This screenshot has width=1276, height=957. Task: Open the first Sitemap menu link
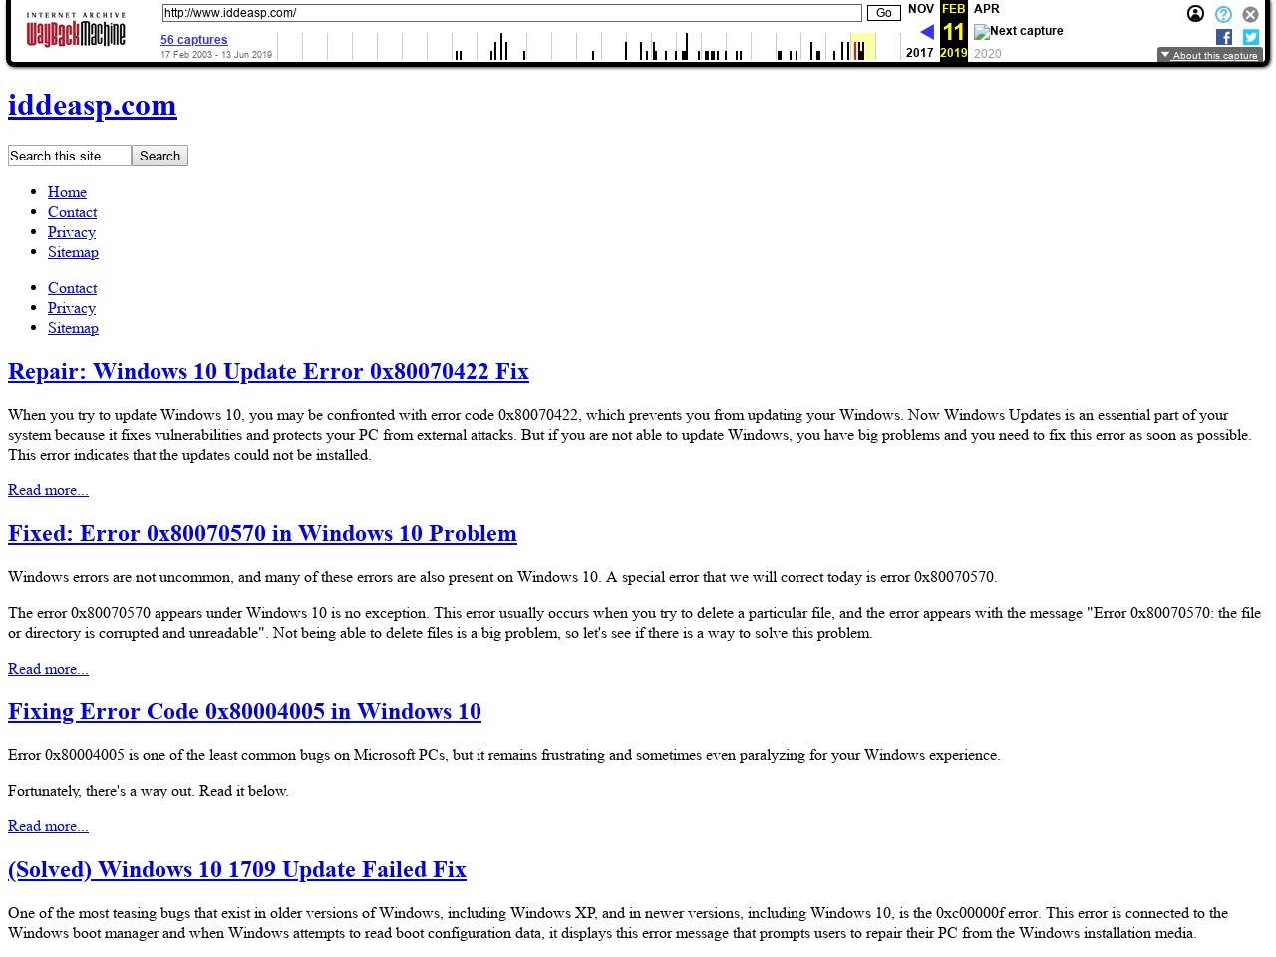pos(73,252)
